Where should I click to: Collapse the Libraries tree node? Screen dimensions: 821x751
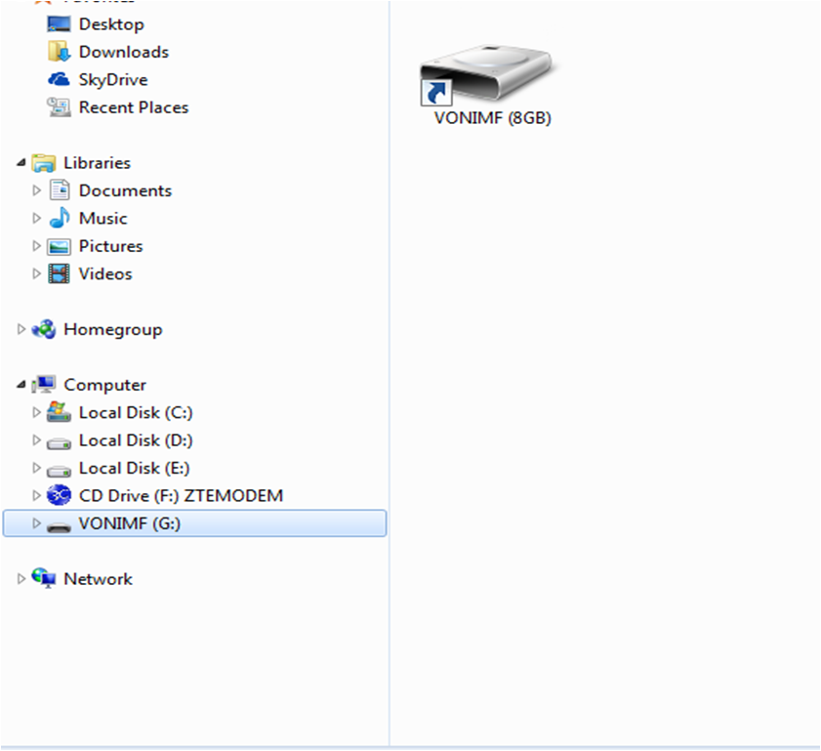coord(21,163)
